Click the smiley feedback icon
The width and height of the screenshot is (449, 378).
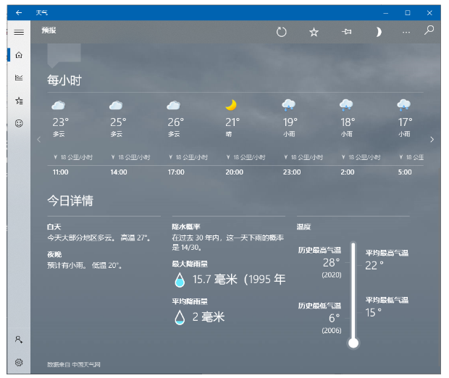click(x=19, y=123)
